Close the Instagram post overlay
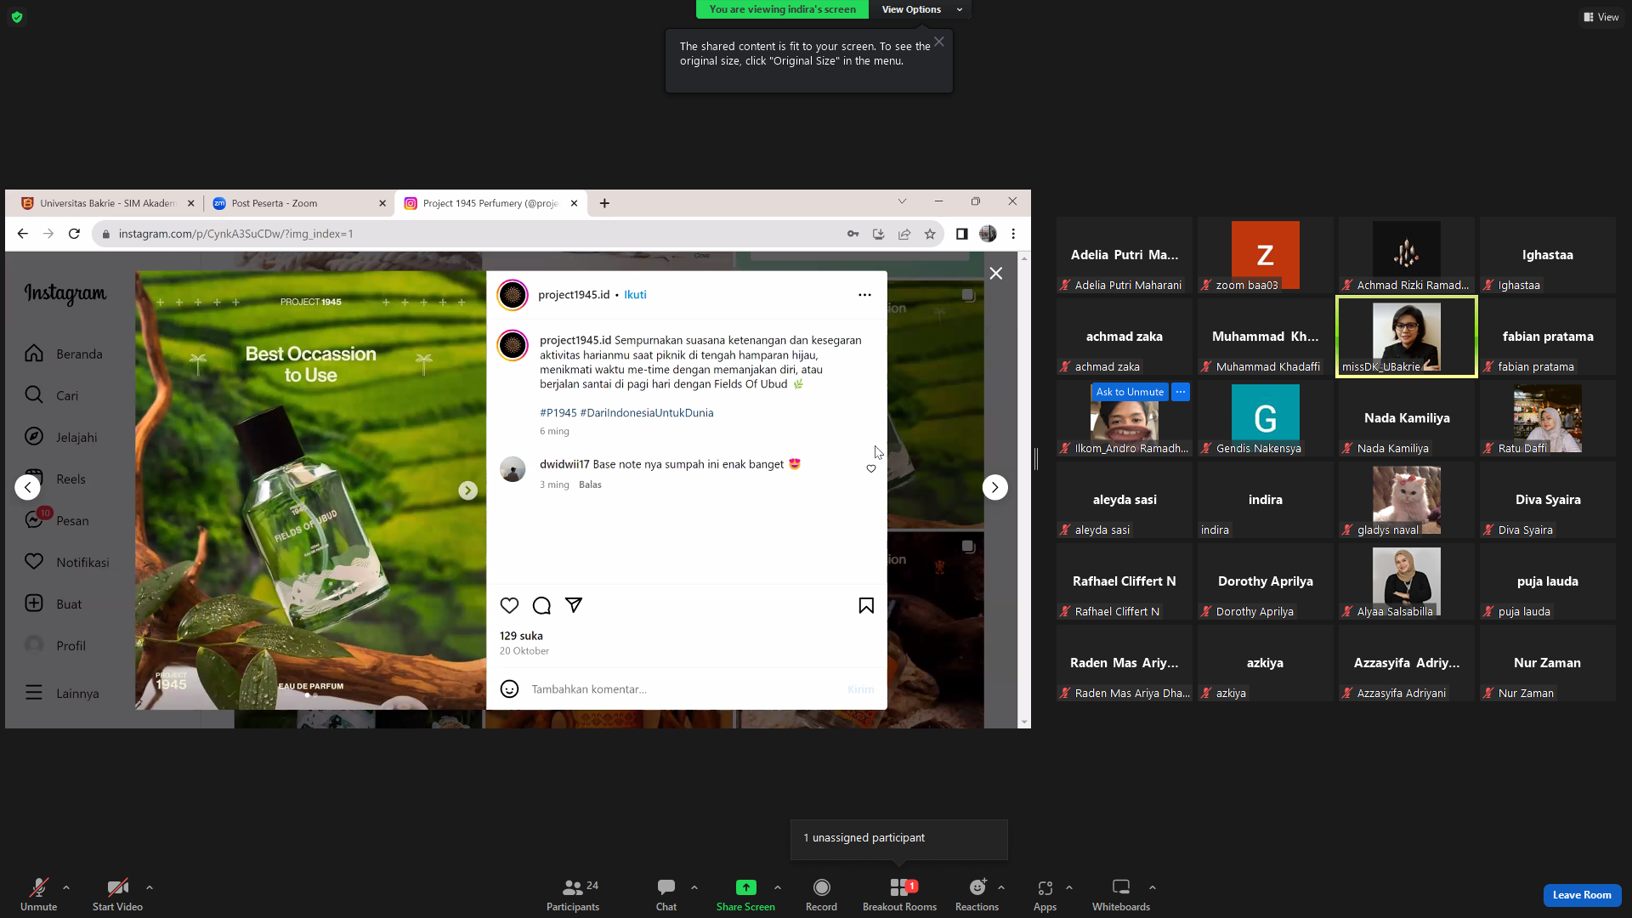Viewport: 1632px width, 918px height. (x=996, y=274)
